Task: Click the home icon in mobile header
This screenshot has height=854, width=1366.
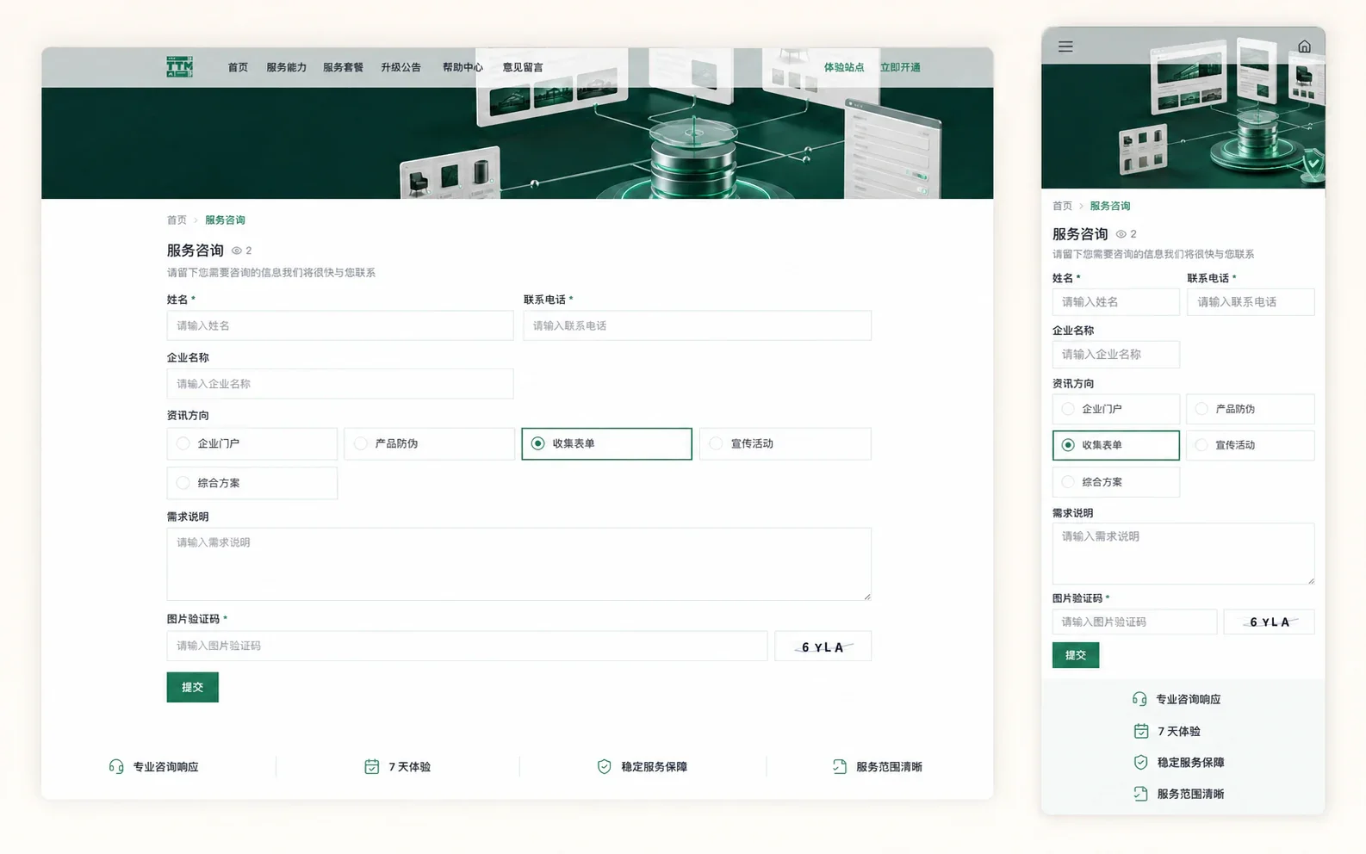Action: (x=1304, y=46)
